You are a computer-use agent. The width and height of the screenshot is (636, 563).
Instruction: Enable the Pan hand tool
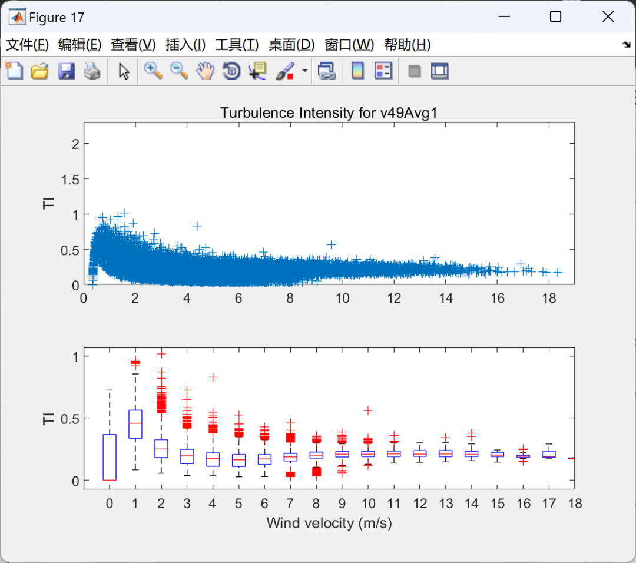(x=206, y=71)
